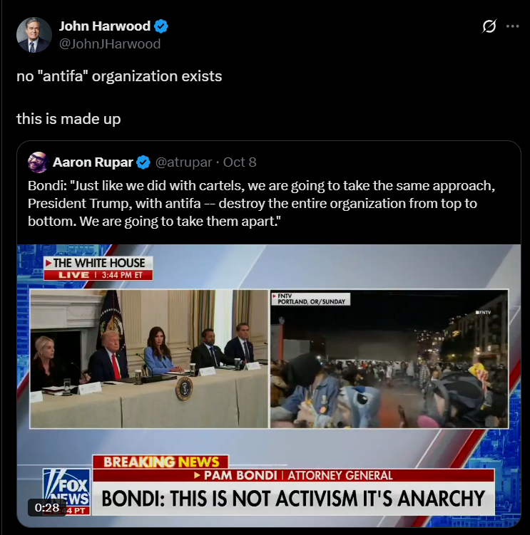This screenshot has height=535, width=530.
Task: Open the @JohnJHarwood handle link
Action: [110, 44]
